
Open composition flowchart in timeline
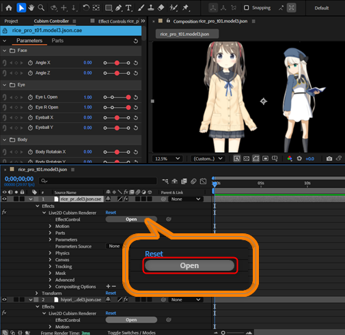click(x=165, y=181)
